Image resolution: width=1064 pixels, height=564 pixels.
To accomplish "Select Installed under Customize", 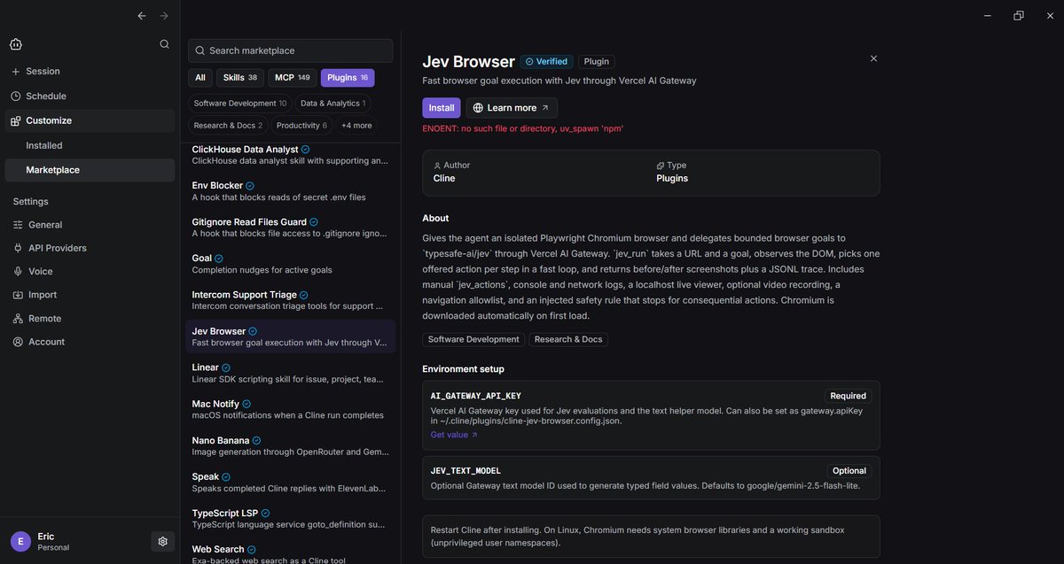I will (89, 145).
